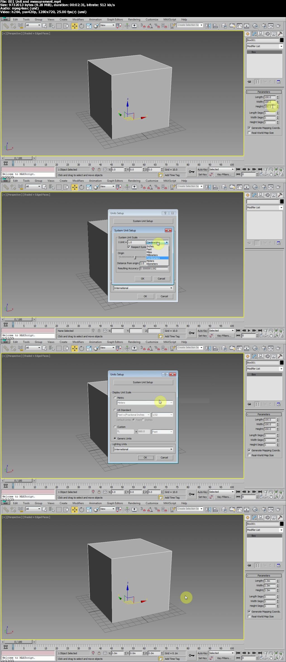The image size is (286, 662).
Task: Open the 1/32 fraction dropdown
Action: coord(162,415)
